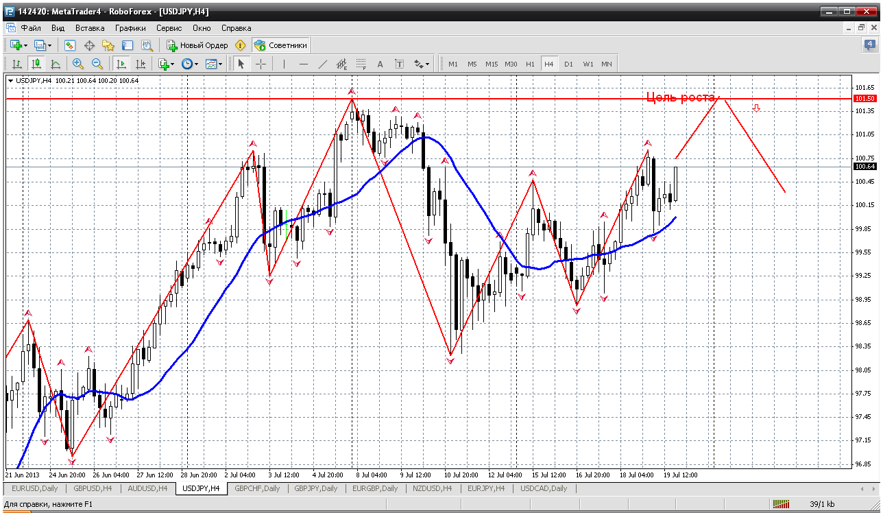Zoom in on the chart

77,64
